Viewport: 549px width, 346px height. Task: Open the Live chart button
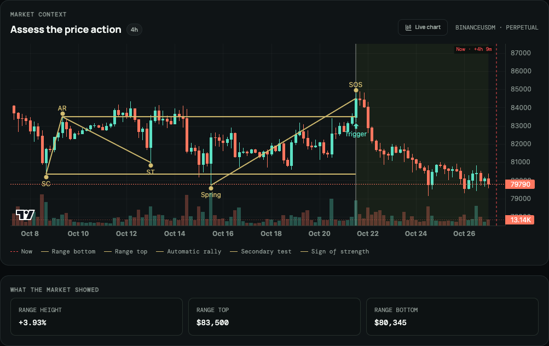pos(423,27)
